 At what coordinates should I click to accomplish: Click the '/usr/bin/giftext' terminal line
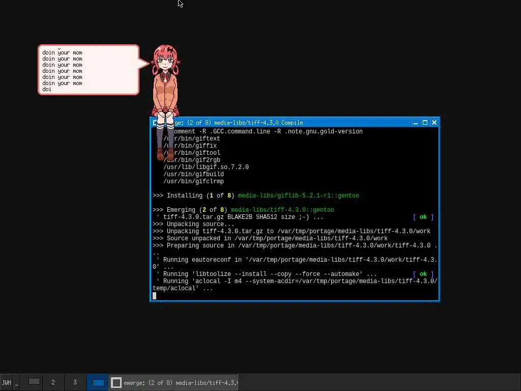coord(192,138)
